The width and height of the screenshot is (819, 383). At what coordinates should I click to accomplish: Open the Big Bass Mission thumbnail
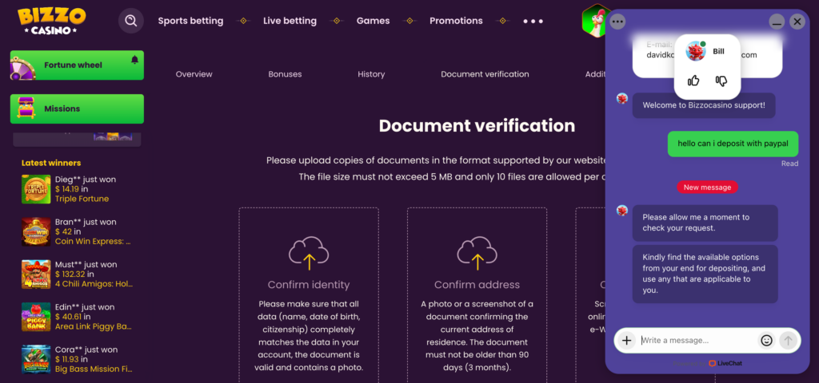(x=36, y=359)
